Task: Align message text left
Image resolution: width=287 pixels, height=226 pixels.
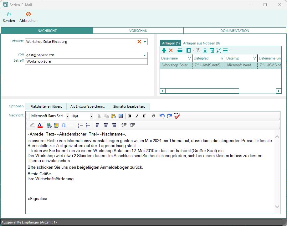Action: 97,125
